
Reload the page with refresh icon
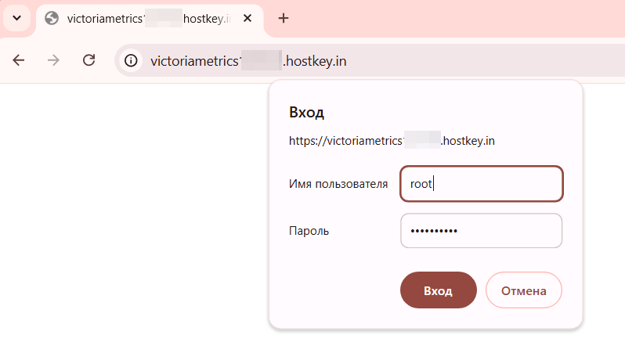(89, 60)
